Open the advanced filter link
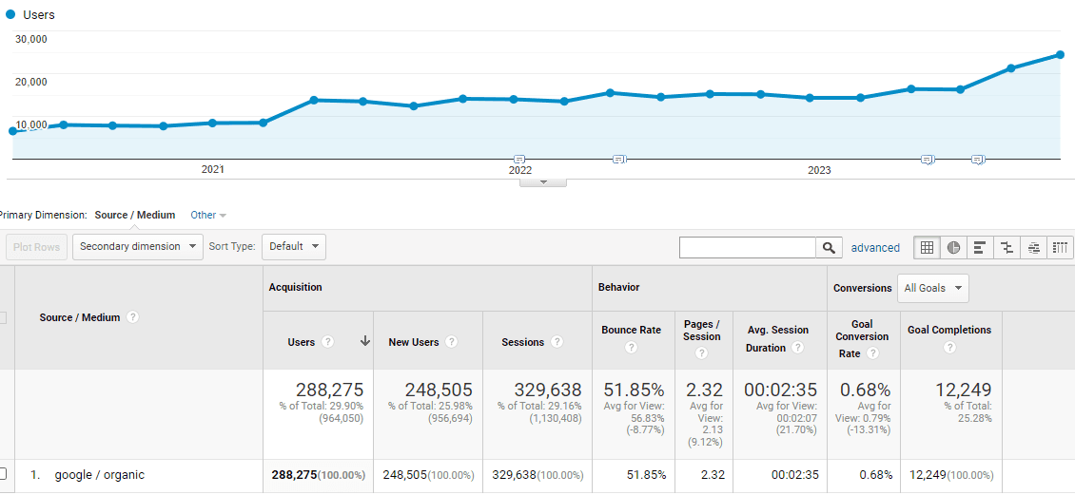The height and width of the screenshot is (495, 1075). [x=875, y=248]
